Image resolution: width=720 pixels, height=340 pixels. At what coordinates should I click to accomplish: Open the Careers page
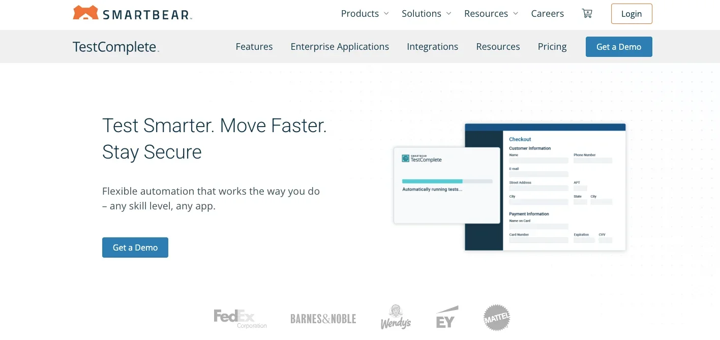coord(547,14)
